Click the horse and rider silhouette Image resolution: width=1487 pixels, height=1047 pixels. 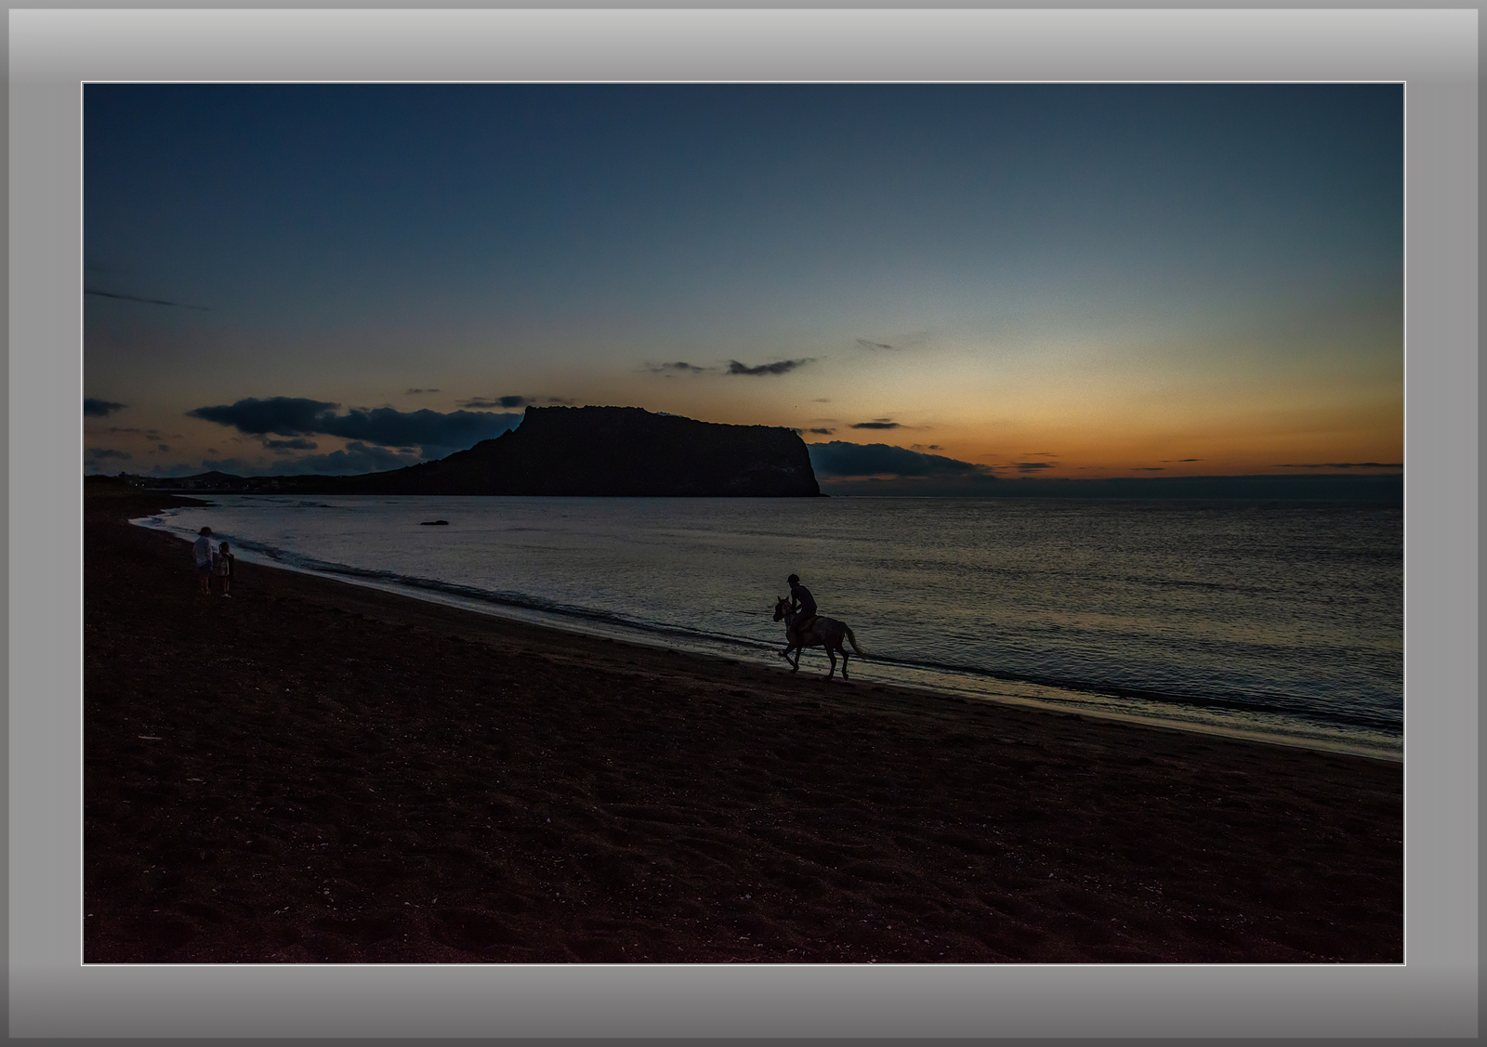click(818, 627)
